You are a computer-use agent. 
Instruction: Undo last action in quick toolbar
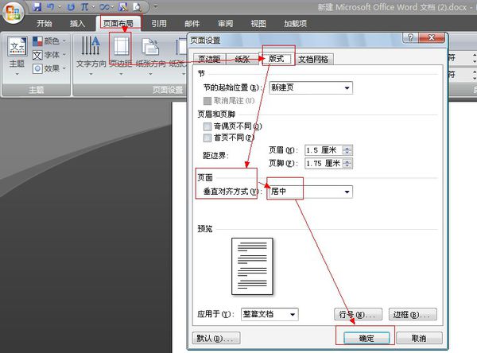(51, 6)
